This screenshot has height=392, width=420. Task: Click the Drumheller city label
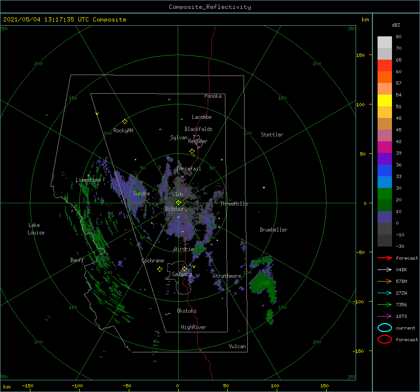(x=273, y=230)
